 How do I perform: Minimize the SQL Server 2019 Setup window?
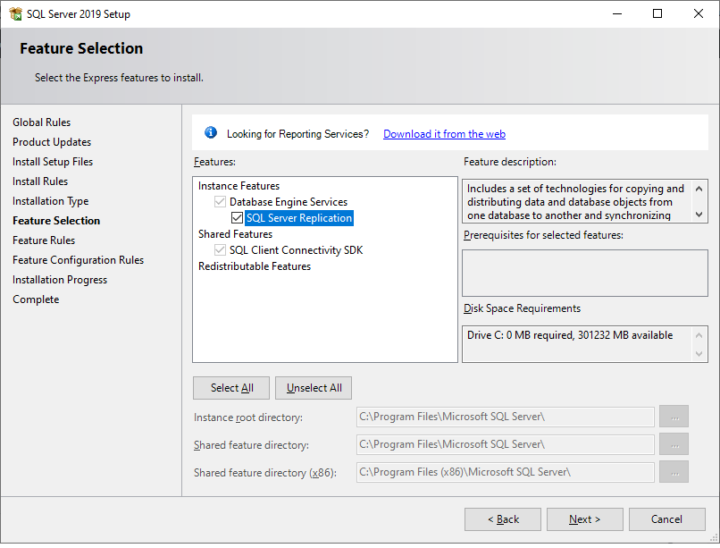[x=617, y=13]
